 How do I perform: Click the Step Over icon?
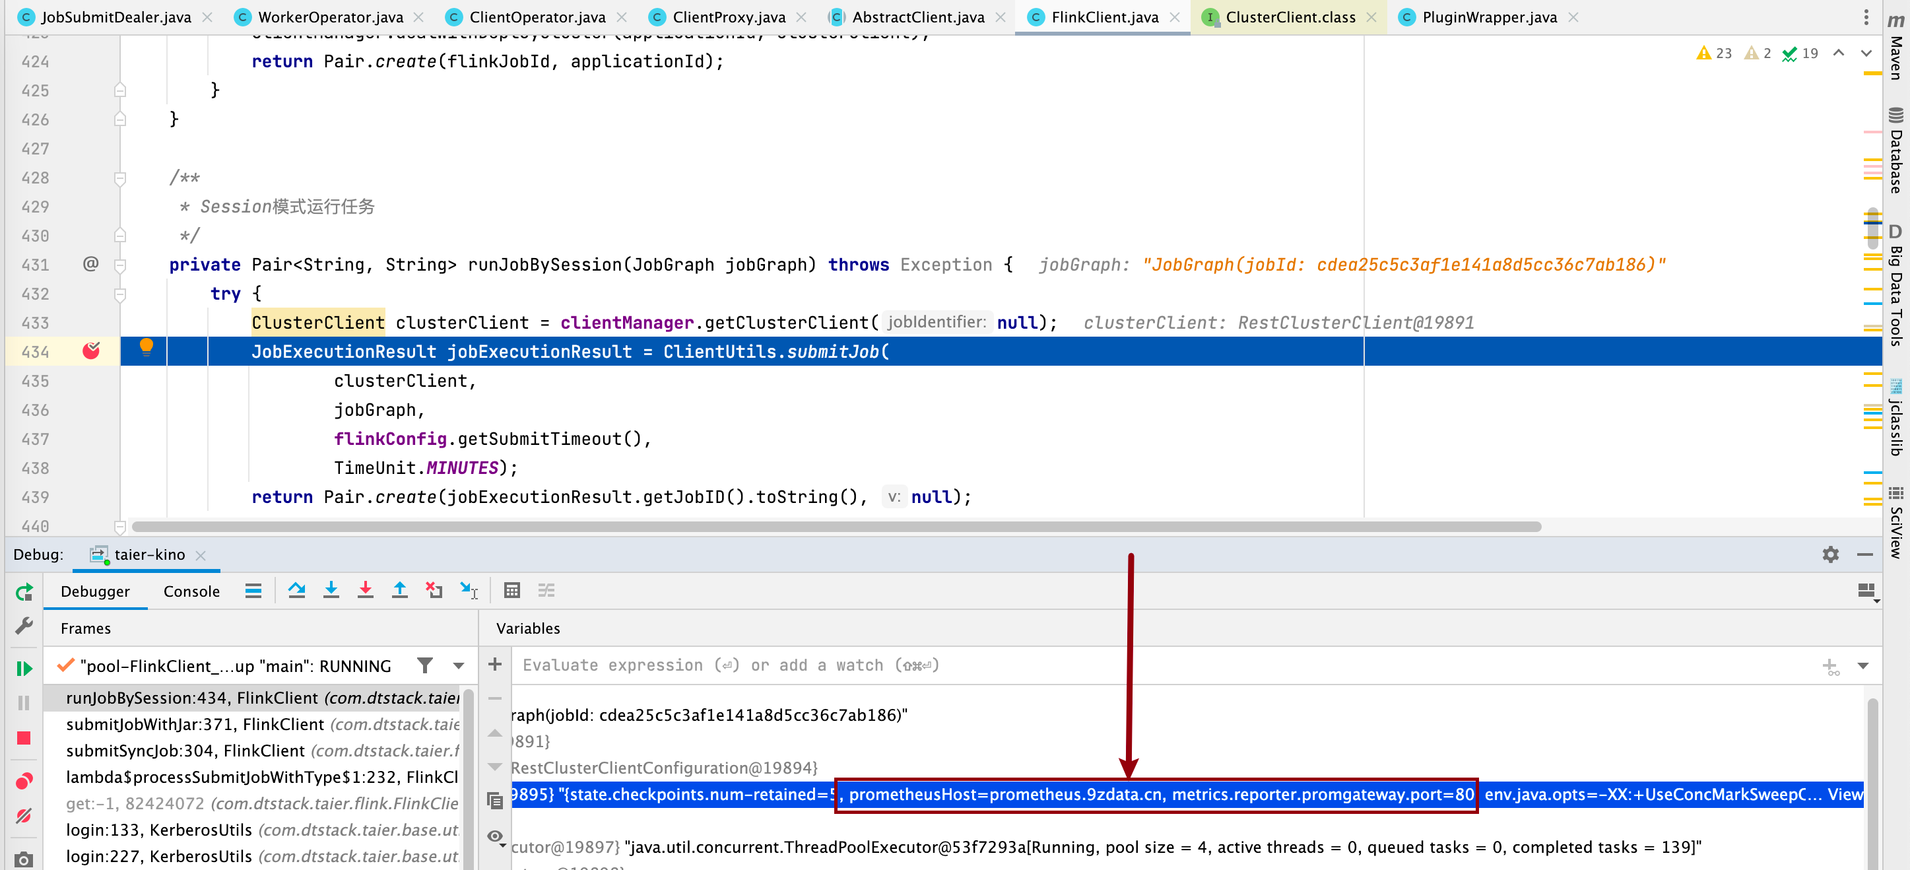pyautogui.click(x=296, y=590)
